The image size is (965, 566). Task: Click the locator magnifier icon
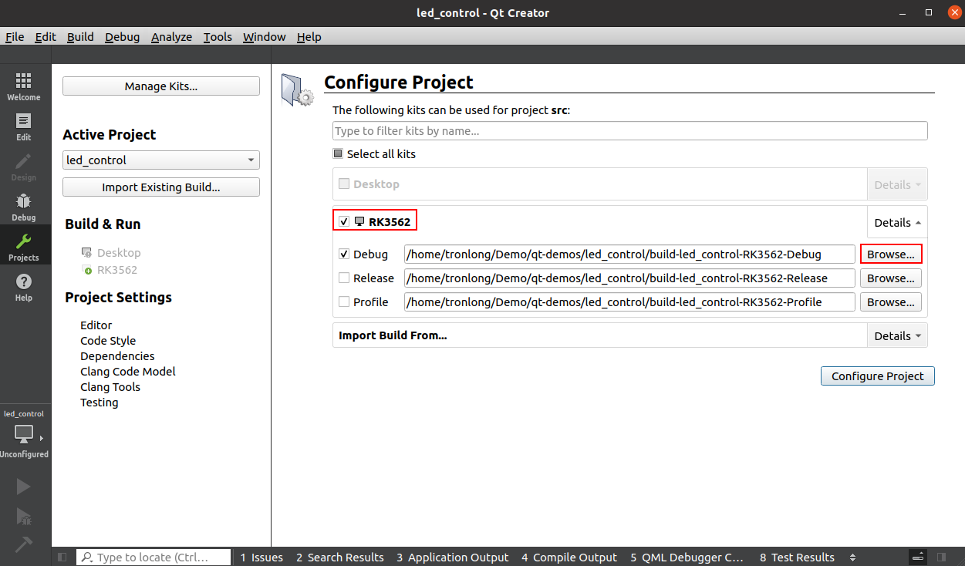(87, 557)
